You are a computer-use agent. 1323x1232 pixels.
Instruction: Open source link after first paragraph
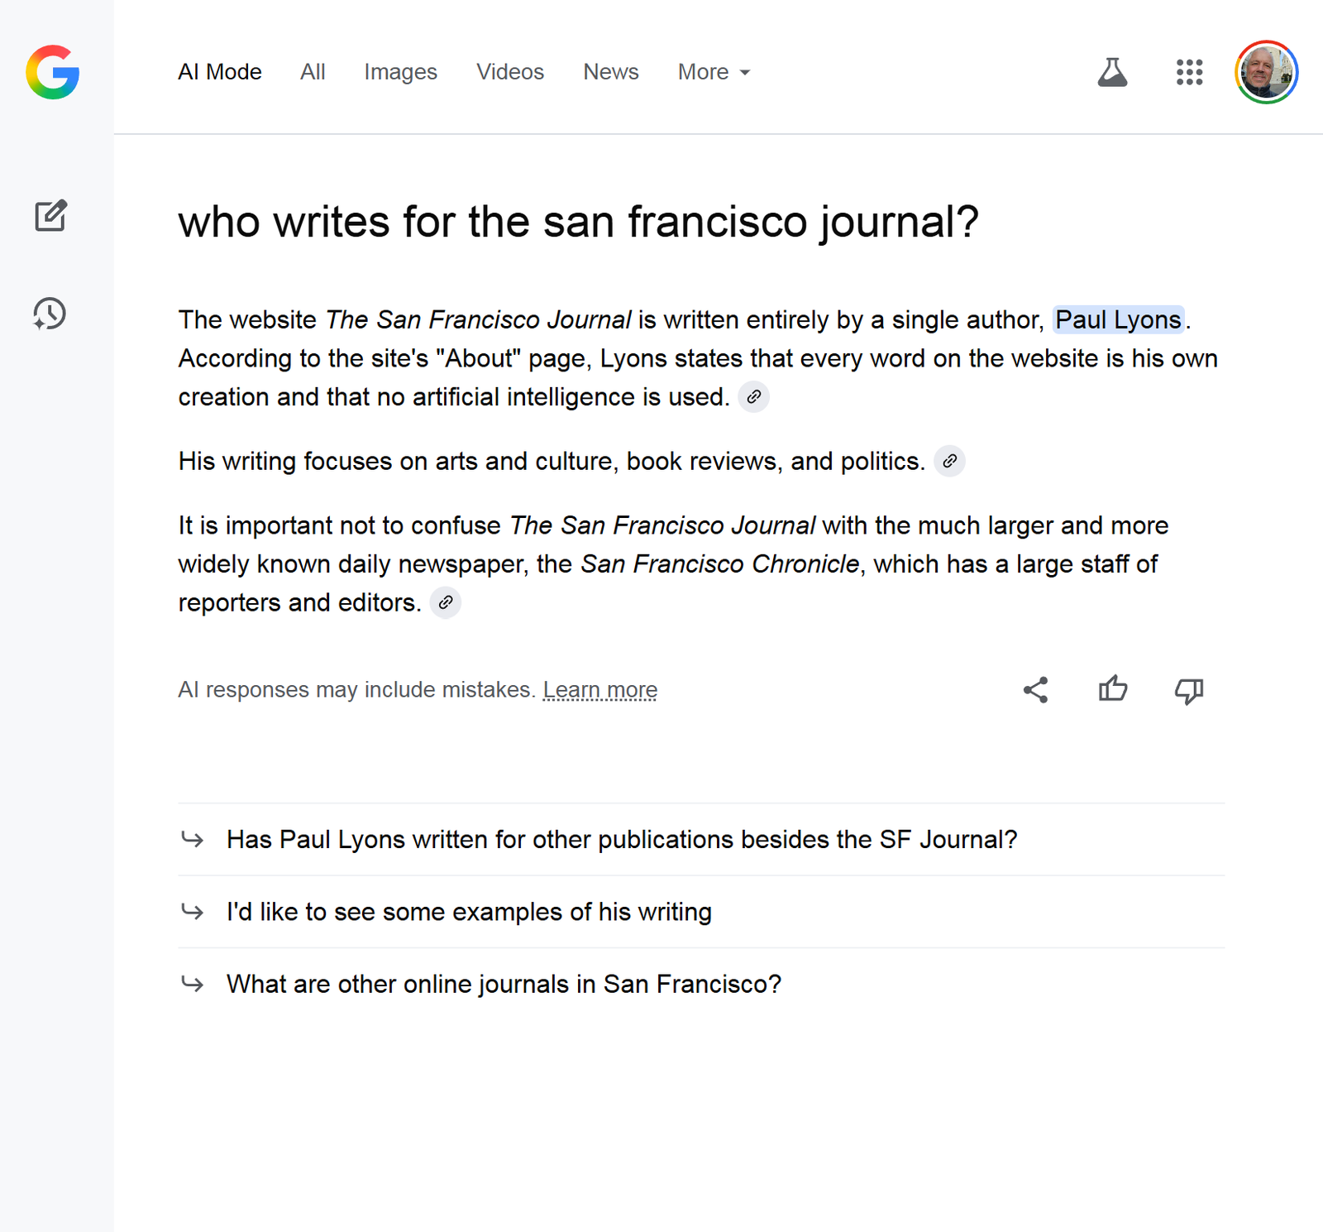click(753, 397)
